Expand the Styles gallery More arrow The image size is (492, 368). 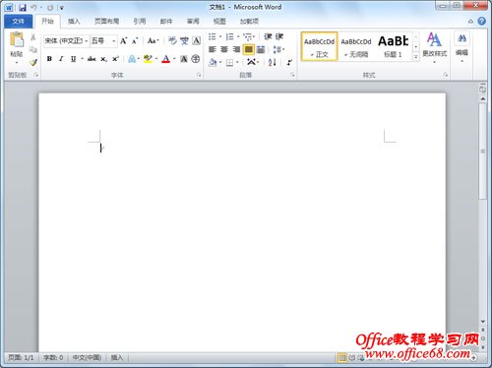tap(415, 57)
